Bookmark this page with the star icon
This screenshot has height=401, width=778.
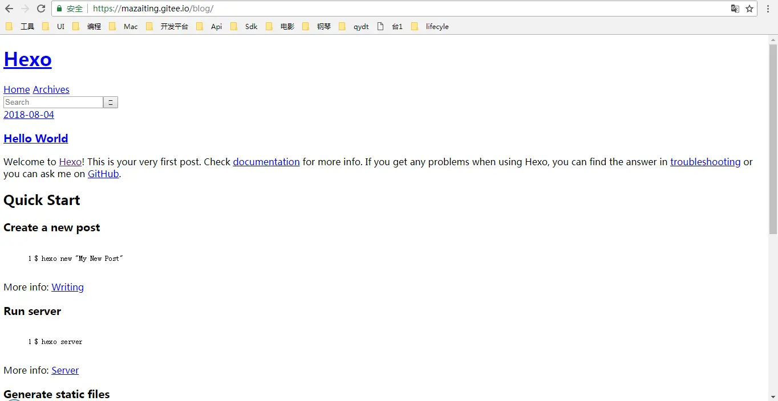click(749, 9)
